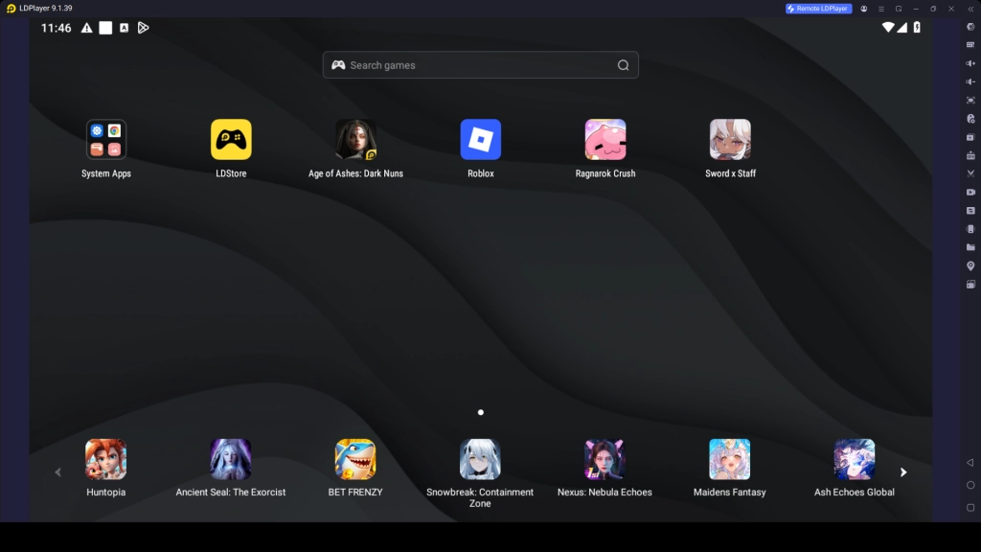This screenshot has height=552, width=981.
Task: Open the keyboard mapping sidebar tool
Action: [970, 45]
